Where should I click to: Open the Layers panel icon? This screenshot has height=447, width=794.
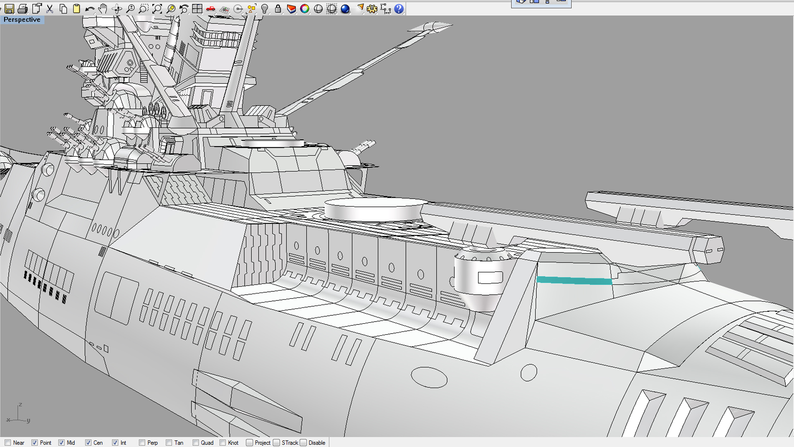click(291, 9)
